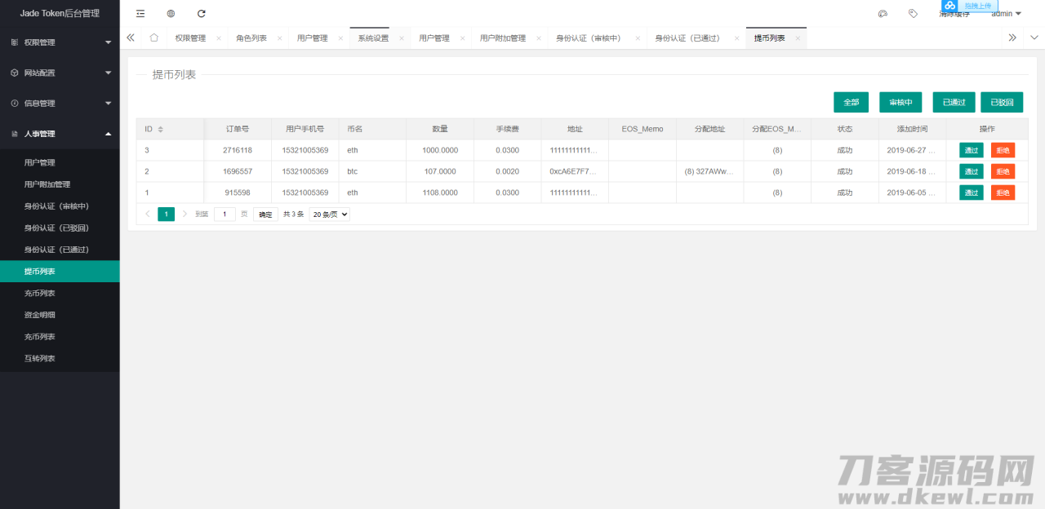The image size is (1045, 509).
Task: Toggle the ID column sort arrows
Action: point(159,129)
